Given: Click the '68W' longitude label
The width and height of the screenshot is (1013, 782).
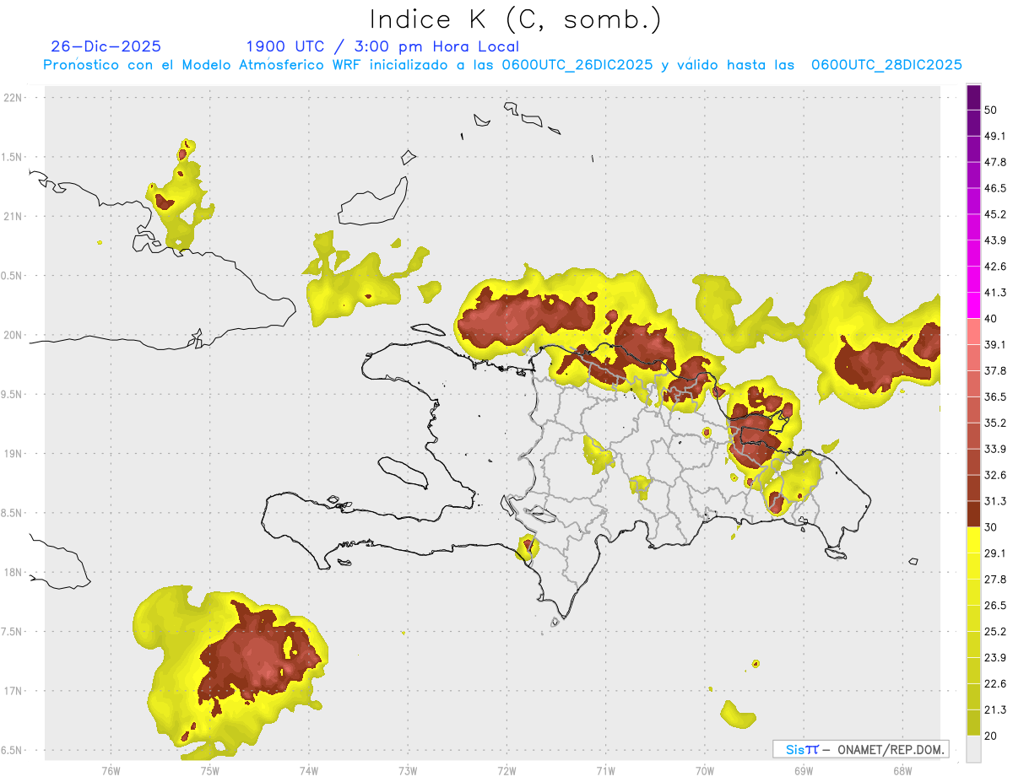Looking at the screenshot, I should coord(902,770).
